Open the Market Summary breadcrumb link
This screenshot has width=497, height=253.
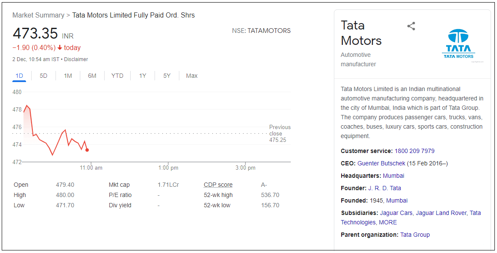coord(38,15)
